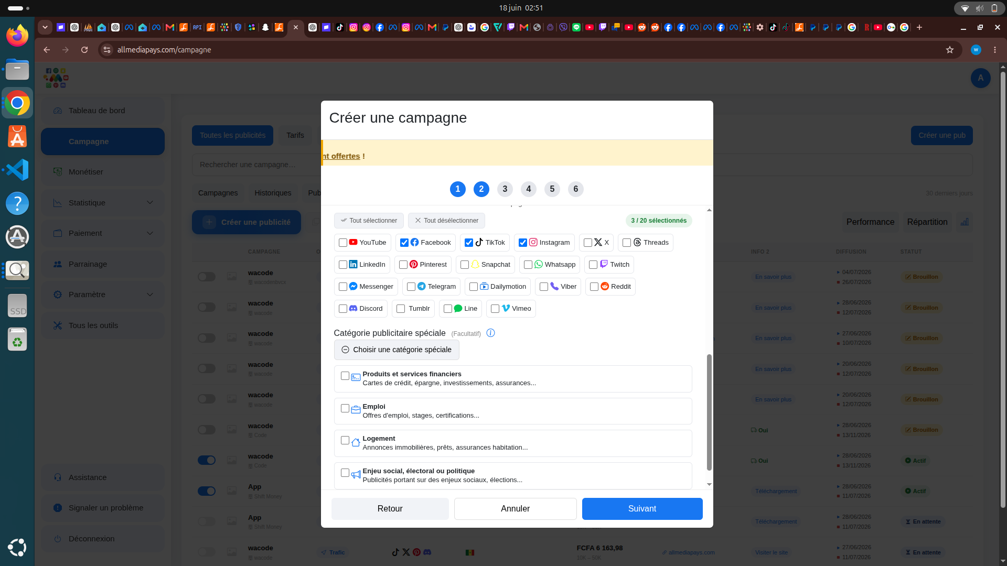The image size is (1007, 566).
Task: Close the active browser tab
Action: [296, 27]
